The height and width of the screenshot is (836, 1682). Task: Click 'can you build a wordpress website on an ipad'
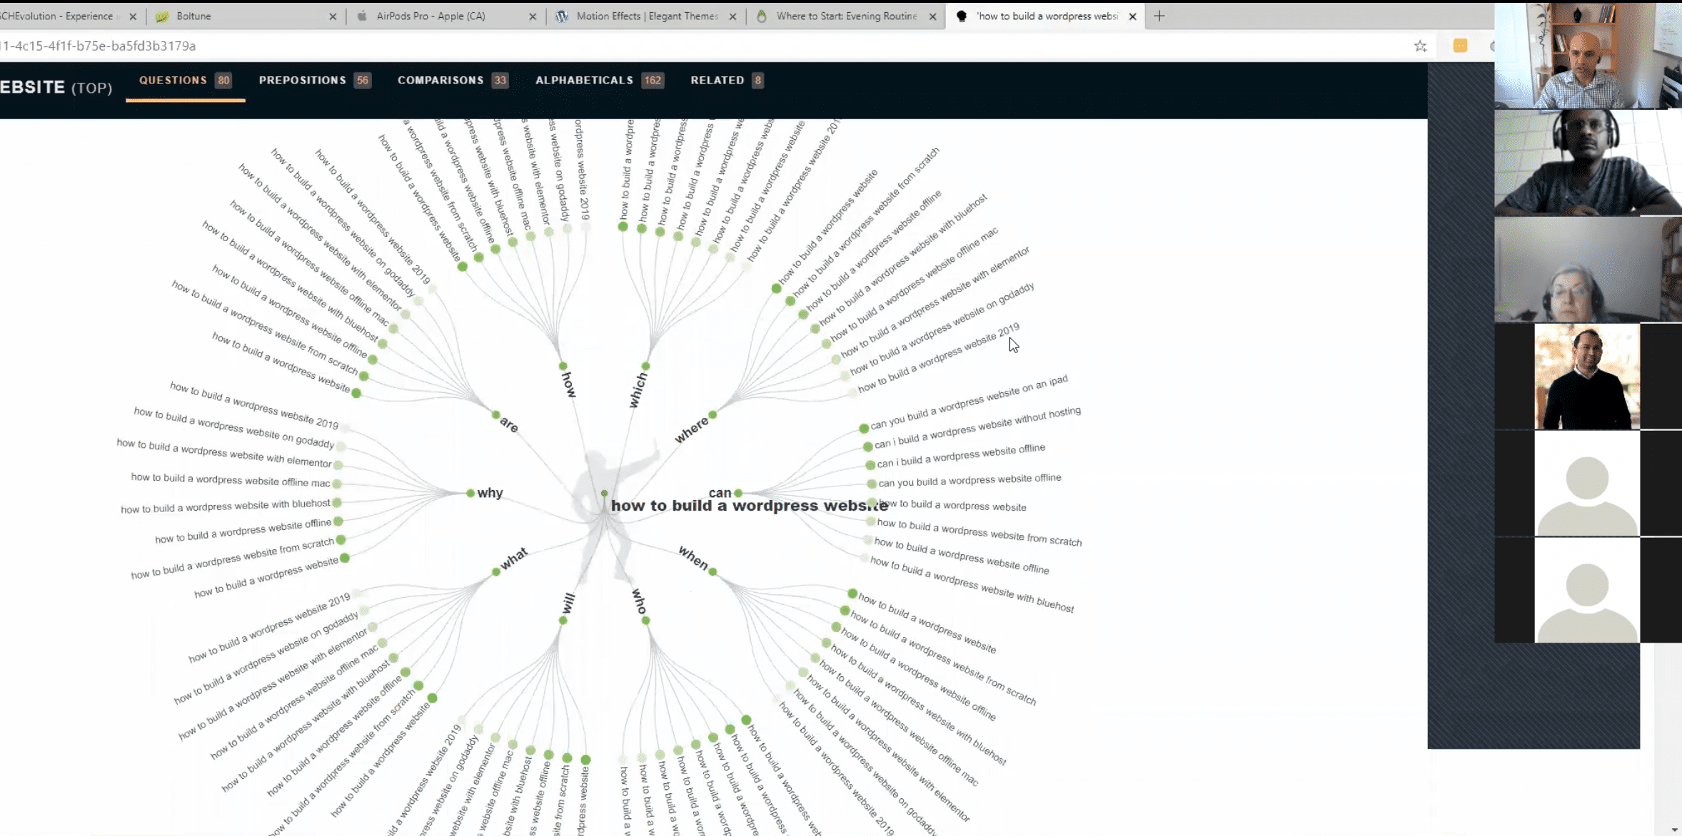[x=968, y=402]
